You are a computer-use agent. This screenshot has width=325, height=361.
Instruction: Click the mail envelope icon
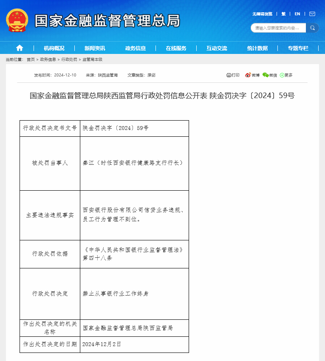coord(312,14)
